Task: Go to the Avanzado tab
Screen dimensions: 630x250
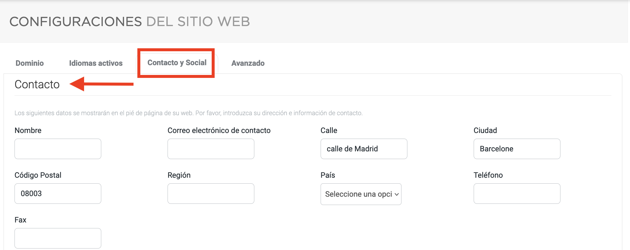Action: coord(248,63)
